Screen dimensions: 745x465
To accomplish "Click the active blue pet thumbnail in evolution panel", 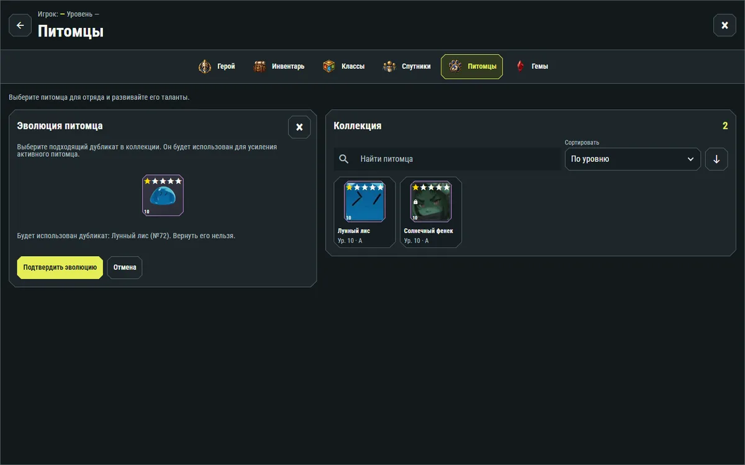I will (x=163, y=195).
